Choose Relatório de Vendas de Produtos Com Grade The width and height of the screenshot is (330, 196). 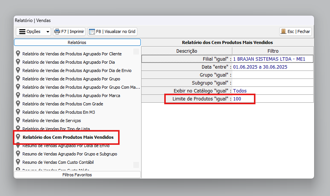(x=62, y=104)
